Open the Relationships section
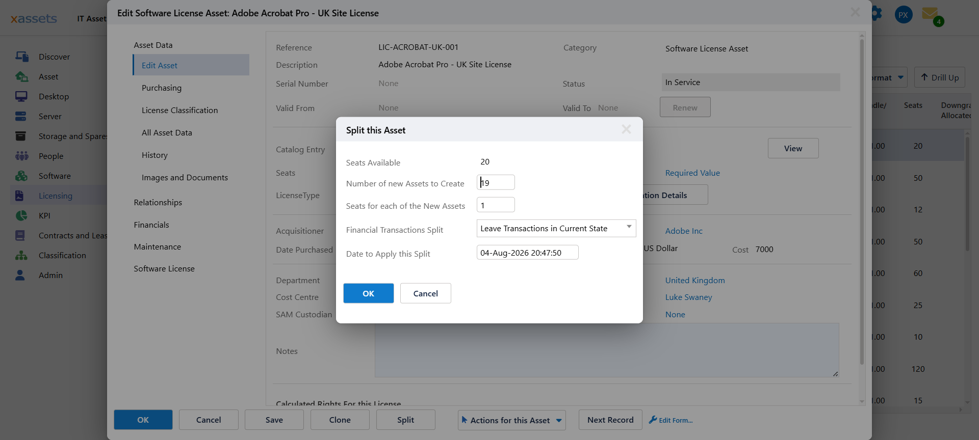Viewport: 979px width, 440px height. point(158,202)
